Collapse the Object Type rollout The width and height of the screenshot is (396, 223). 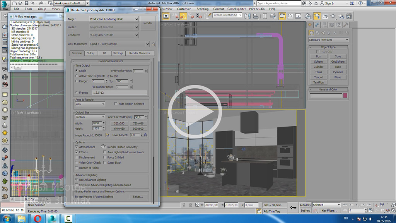click(328, 47)
